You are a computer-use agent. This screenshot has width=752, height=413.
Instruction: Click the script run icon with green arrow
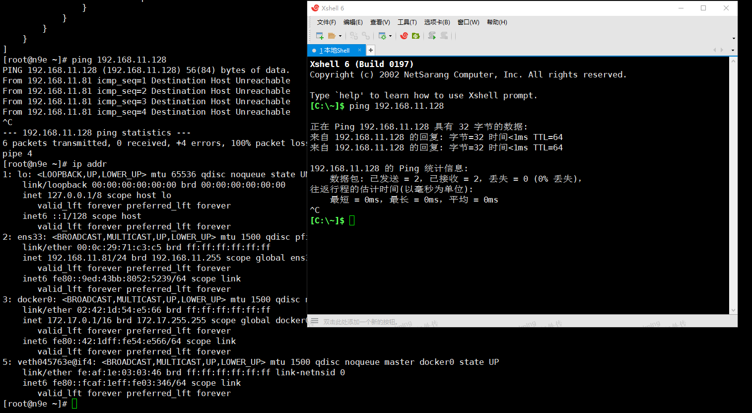tap(432, 36)
